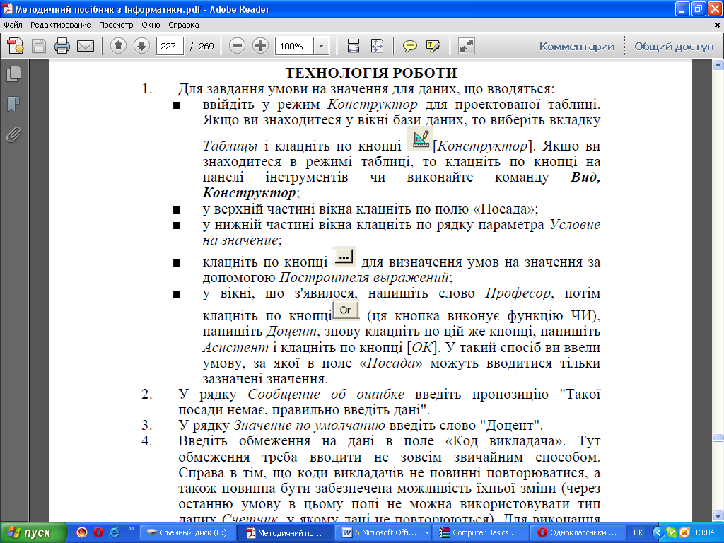Switch to Съемный диск (F:) taskbar window
The height and width of the screenshot is (543, 724).
point(188,532)
